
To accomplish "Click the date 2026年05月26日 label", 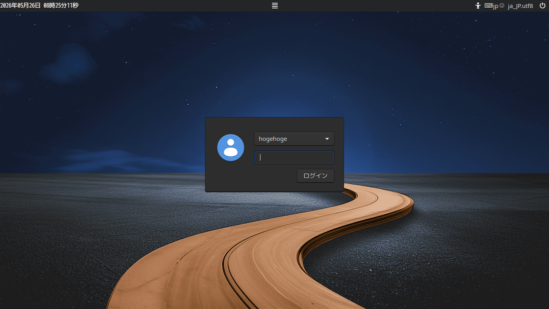I will (20, 6).
